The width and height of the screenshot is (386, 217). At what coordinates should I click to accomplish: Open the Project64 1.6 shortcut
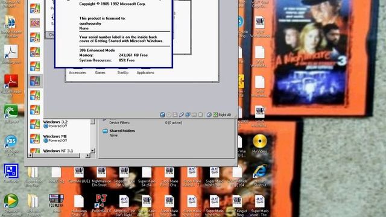[101, 203]
